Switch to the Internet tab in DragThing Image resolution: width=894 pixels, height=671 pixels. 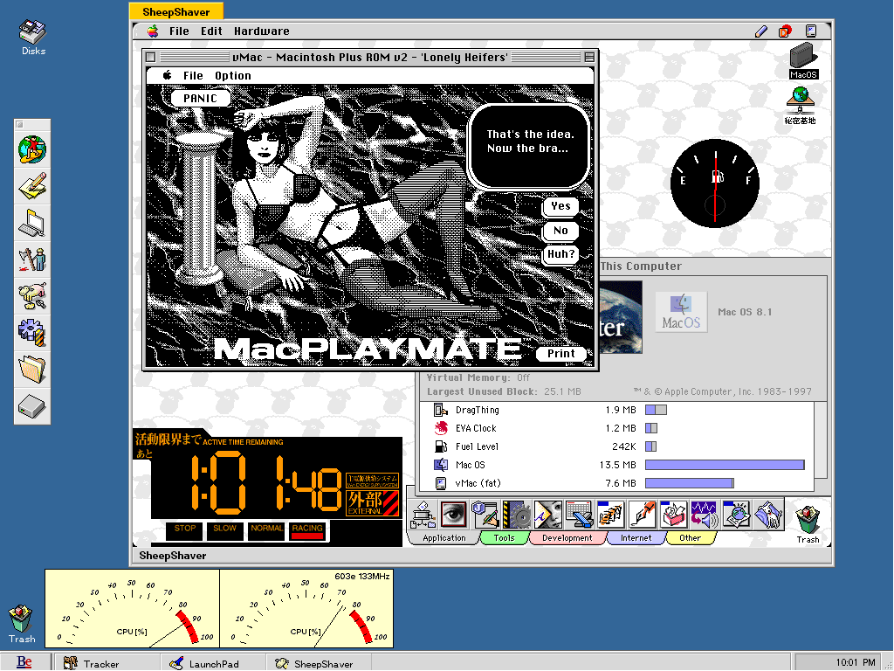(636, 538)
